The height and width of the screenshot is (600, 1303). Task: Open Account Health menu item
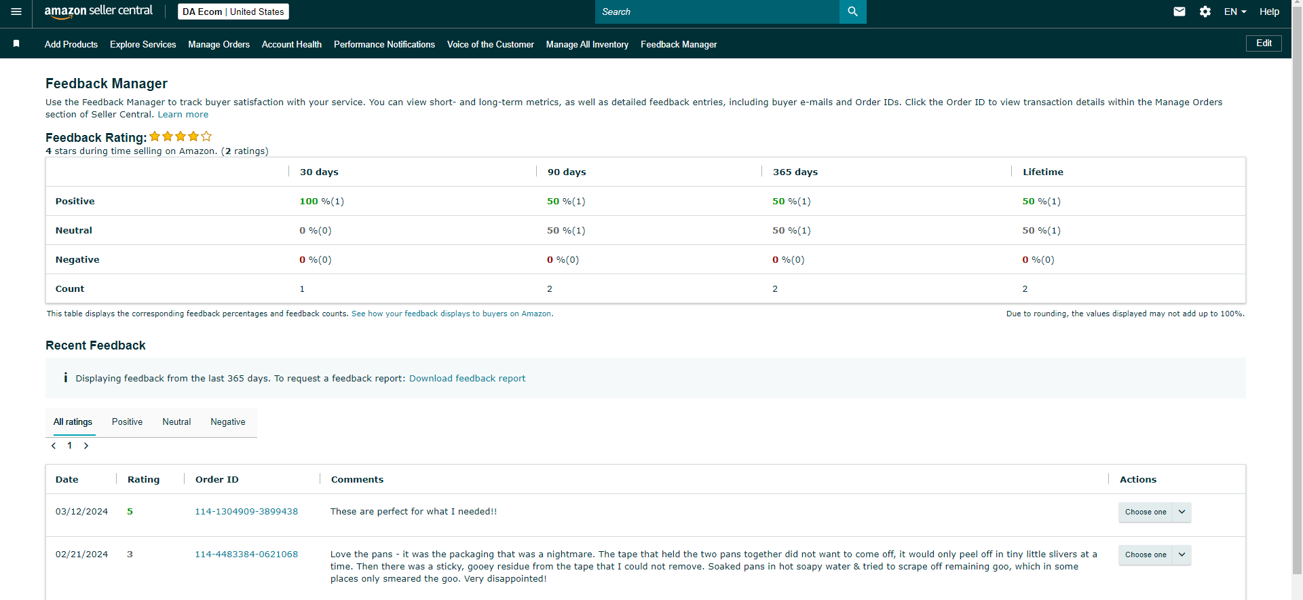click(x=292, y=44)
